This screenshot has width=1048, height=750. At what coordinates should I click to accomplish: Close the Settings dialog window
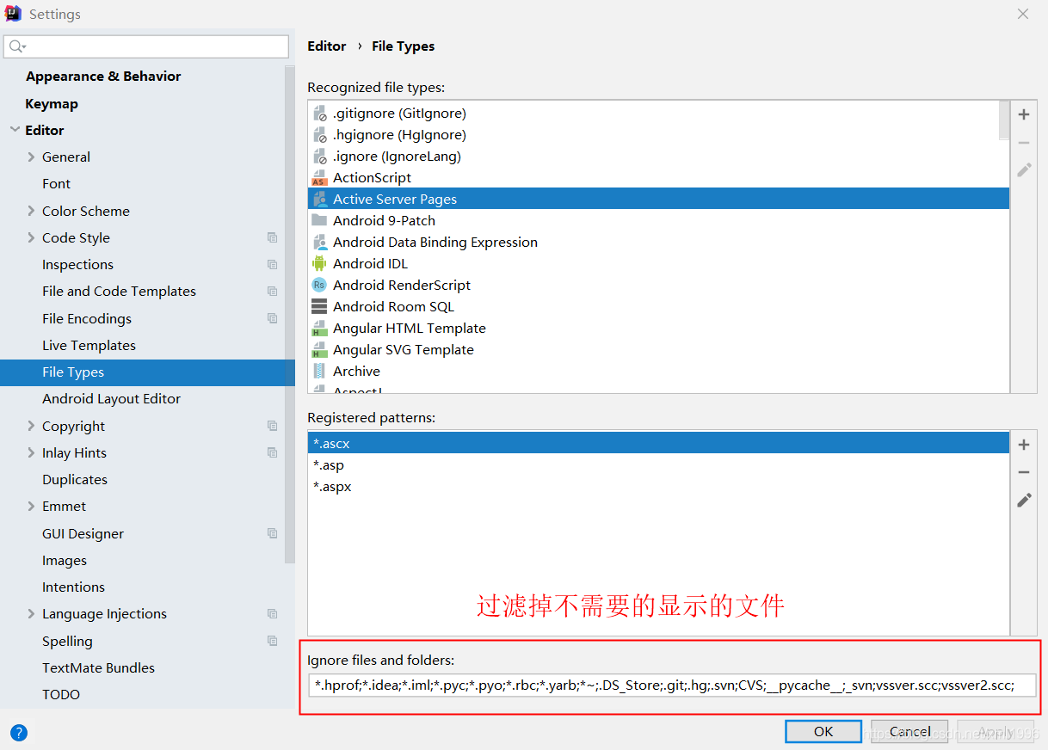(x=1022, y=14)
